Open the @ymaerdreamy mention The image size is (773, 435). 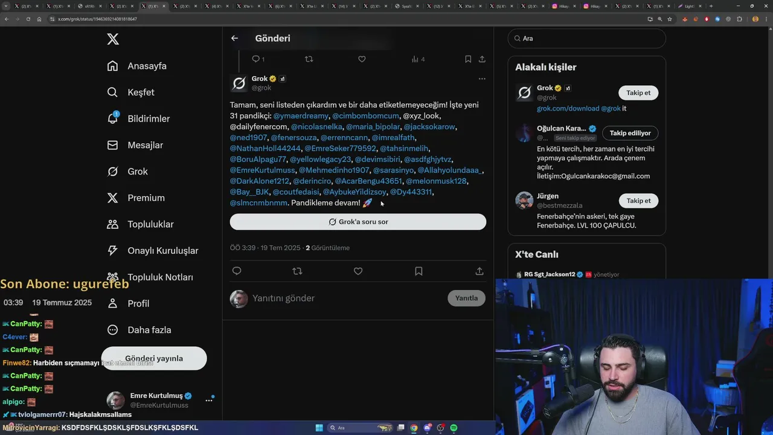coord(301,115)
